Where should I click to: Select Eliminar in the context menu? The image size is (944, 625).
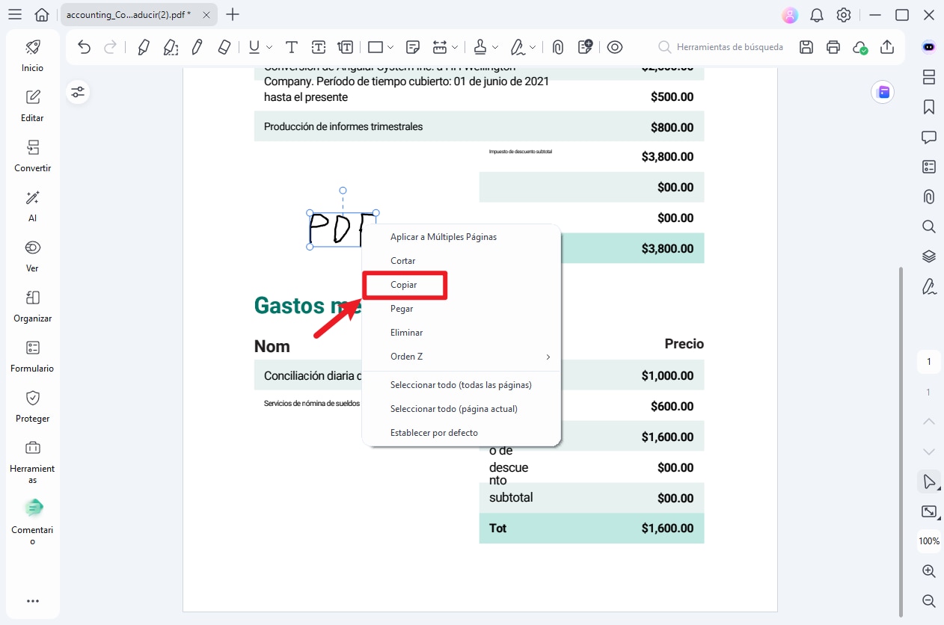click(406, 333)
